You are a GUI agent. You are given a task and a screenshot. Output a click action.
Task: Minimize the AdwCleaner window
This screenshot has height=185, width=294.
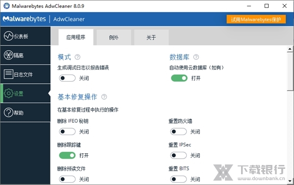[249, 6]
